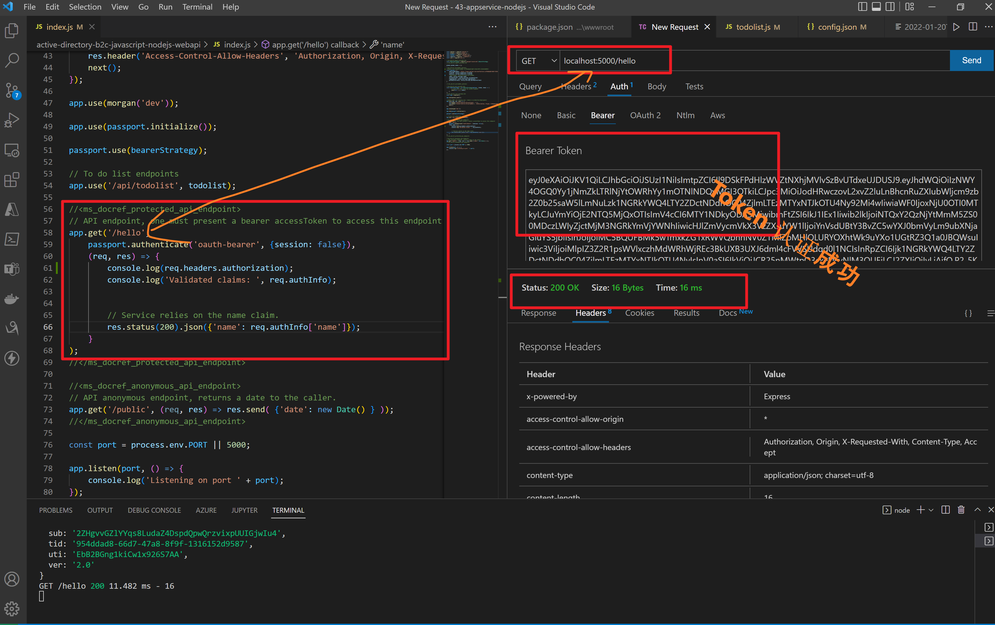The width and height of the screenshot is (995, 625).
Task: Kill terminal with trash icon
Action: pyautogui.click(x=961, y=510)
